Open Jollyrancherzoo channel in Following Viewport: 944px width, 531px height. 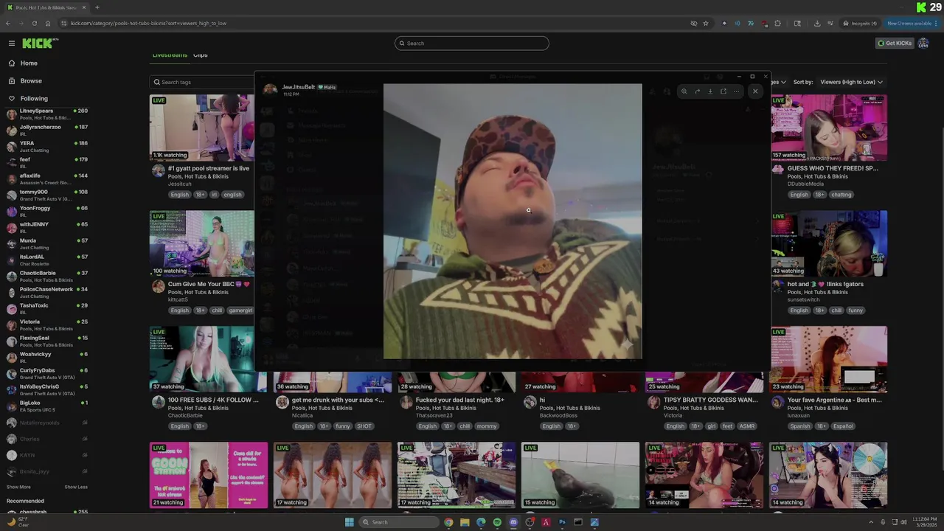(x=47, y=131)
